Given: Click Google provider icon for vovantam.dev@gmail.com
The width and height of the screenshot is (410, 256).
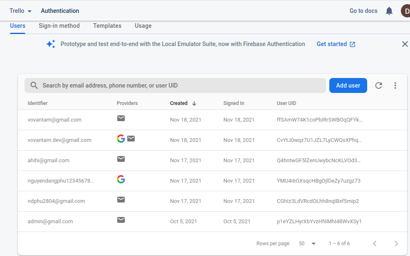Looking at the screenshot, I should tap(121, 139).
